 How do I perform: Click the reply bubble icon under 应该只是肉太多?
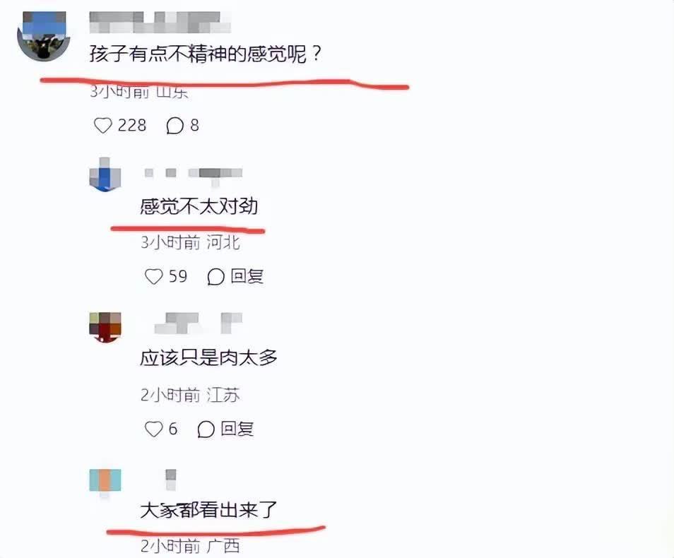pos(206,429)
